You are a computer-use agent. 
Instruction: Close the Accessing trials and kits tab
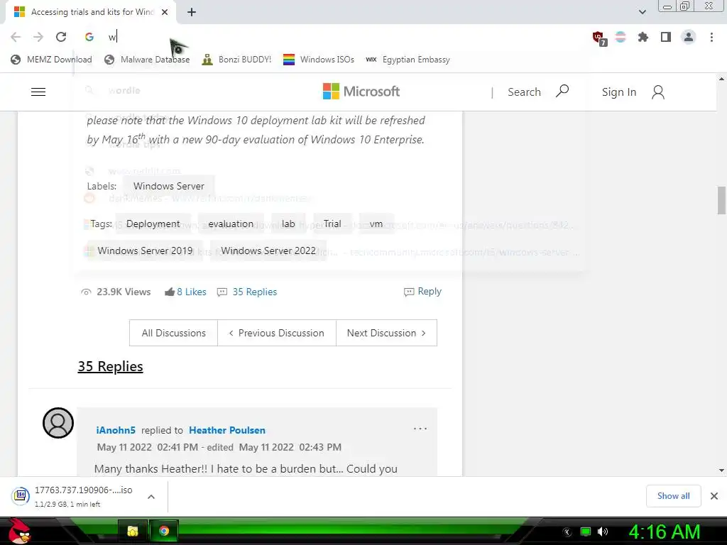click(x=165, y=12)
